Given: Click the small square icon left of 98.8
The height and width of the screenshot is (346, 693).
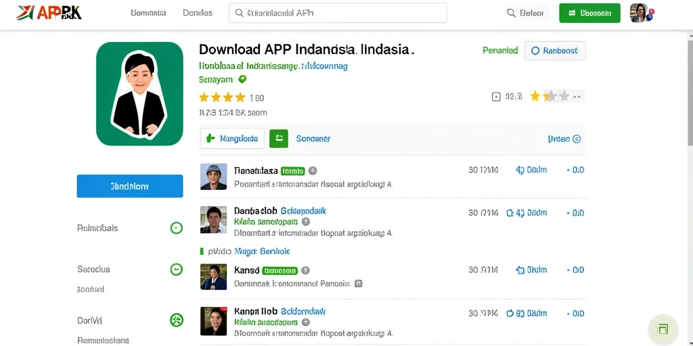Looking at the screenshot, I should (x=496, y=96).
